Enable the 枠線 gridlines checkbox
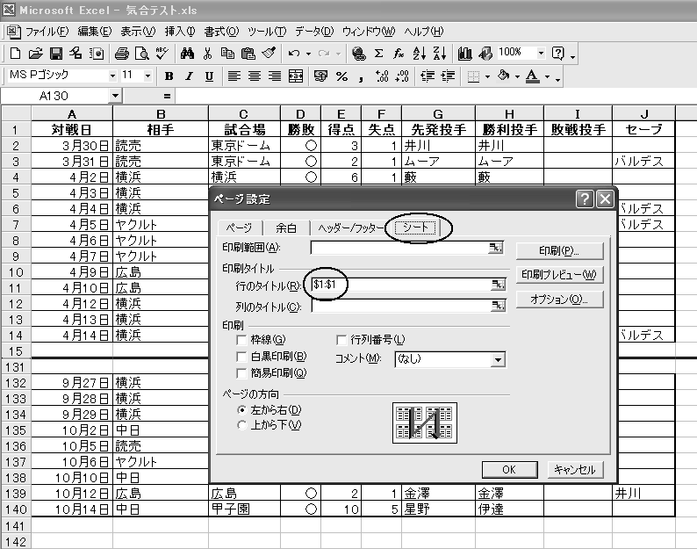The width and height of the screenshot is (697, 549). tap(243, 340)
